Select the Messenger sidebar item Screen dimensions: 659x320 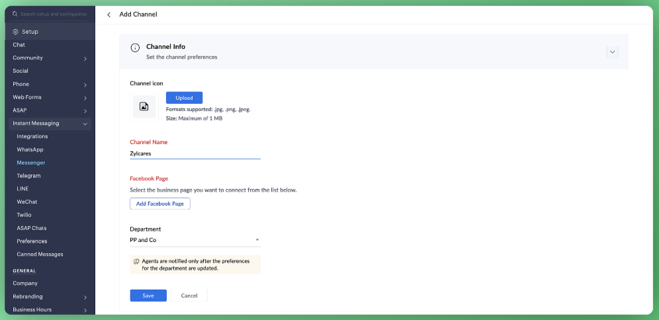31,163
